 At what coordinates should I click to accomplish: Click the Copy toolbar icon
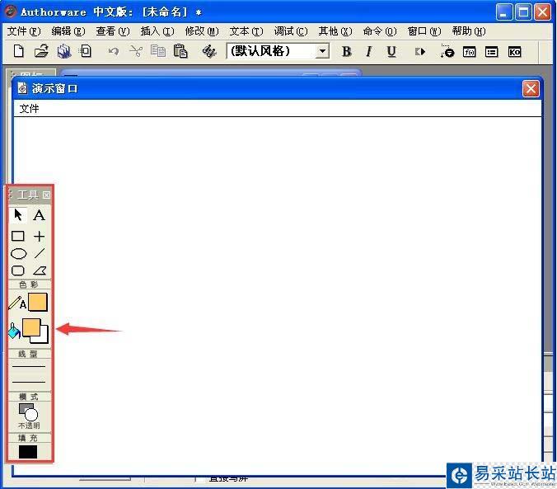(x=158, y=51)
